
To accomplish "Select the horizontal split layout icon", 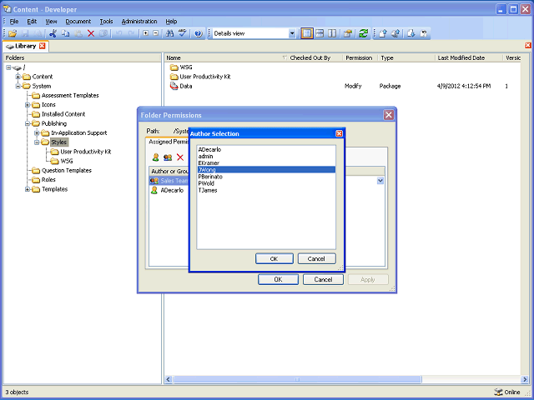I will 320,33.
